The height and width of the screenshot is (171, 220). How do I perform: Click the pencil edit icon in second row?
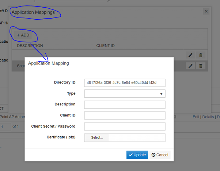(x=190, y=66)
